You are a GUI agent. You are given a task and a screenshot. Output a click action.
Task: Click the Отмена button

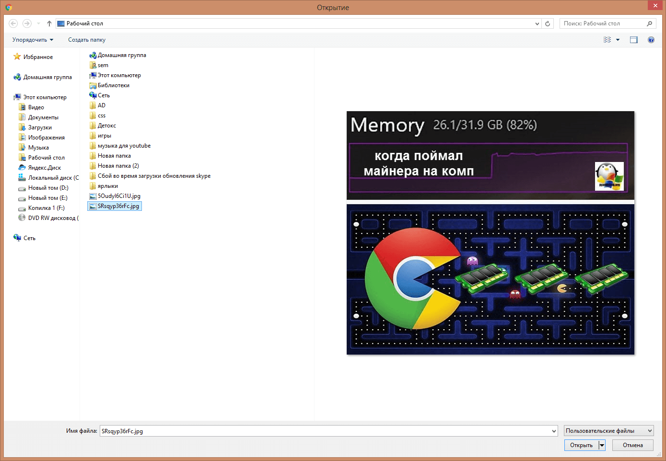tap(633, 445)
